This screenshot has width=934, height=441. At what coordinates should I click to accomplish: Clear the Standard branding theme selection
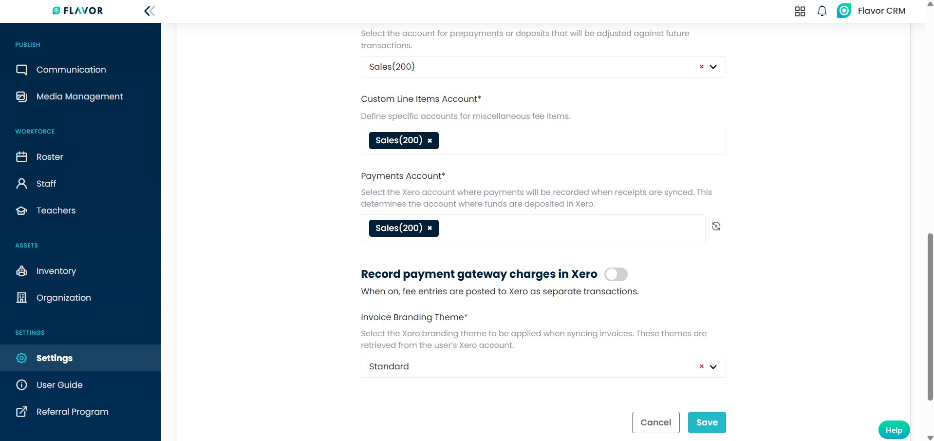click(702, 366)
